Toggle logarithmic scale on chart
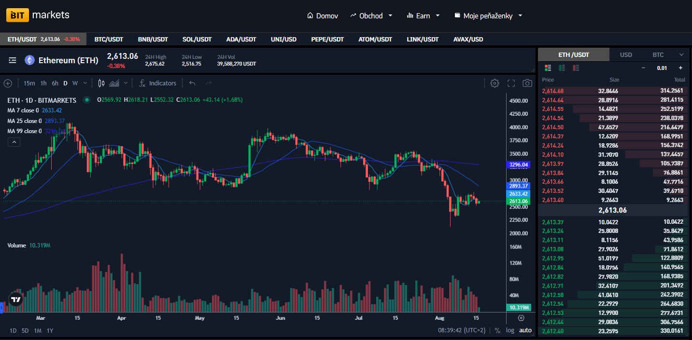692x340 pixels. point(510,330)
